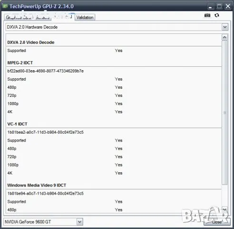Switch to the Sensors tab
The image size is (234, 229).
(42, 18)
